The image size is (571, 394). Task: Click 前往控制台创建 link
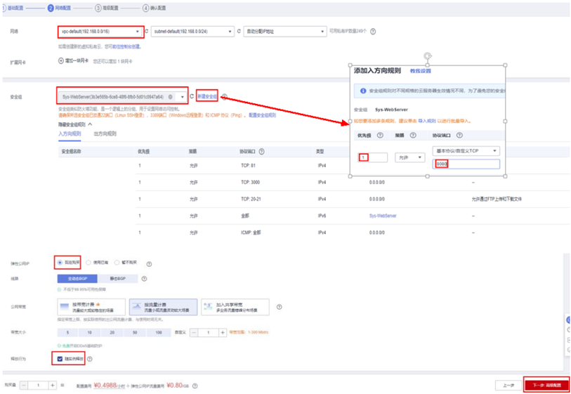pos(126,46)
